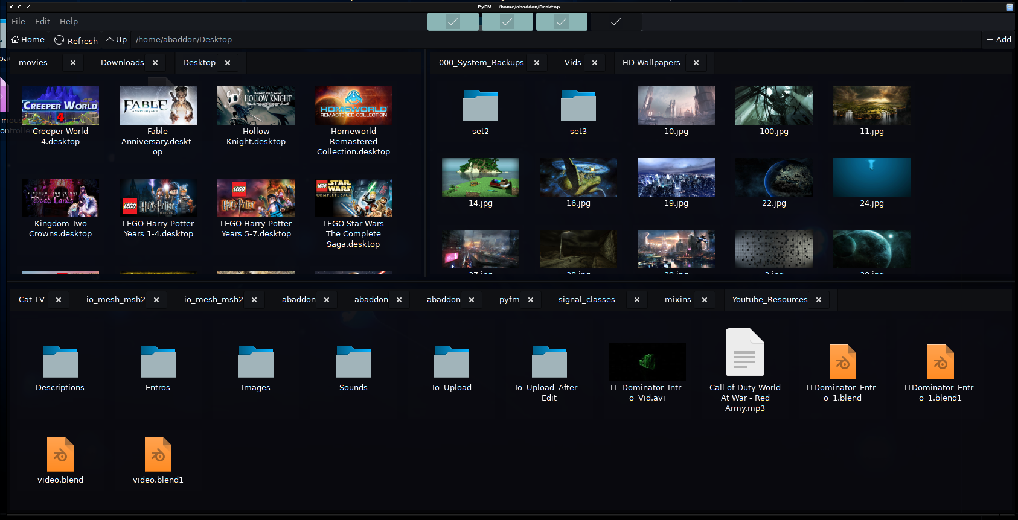Screen dimensions: 1018x520
Task: Open the Help menu
Action: click(x=69, y=21)
